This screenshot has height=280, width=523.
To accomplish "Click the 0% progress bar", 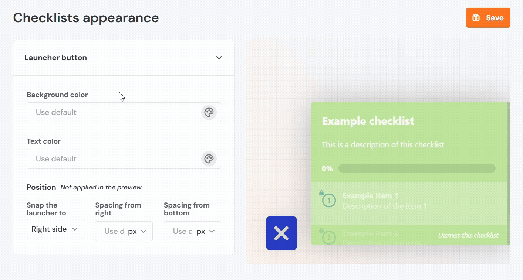I will (416, 168).
